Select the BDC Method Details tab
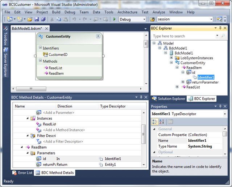Image resolution: width=232 pixels, height=187 pixels. tap(55, 173)
